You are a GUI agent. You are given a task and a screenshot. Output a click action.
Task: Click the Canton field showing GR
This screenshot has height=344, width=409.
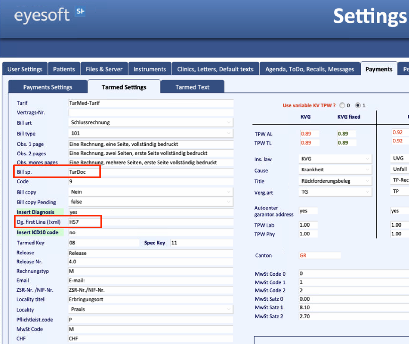pos(319,255)
